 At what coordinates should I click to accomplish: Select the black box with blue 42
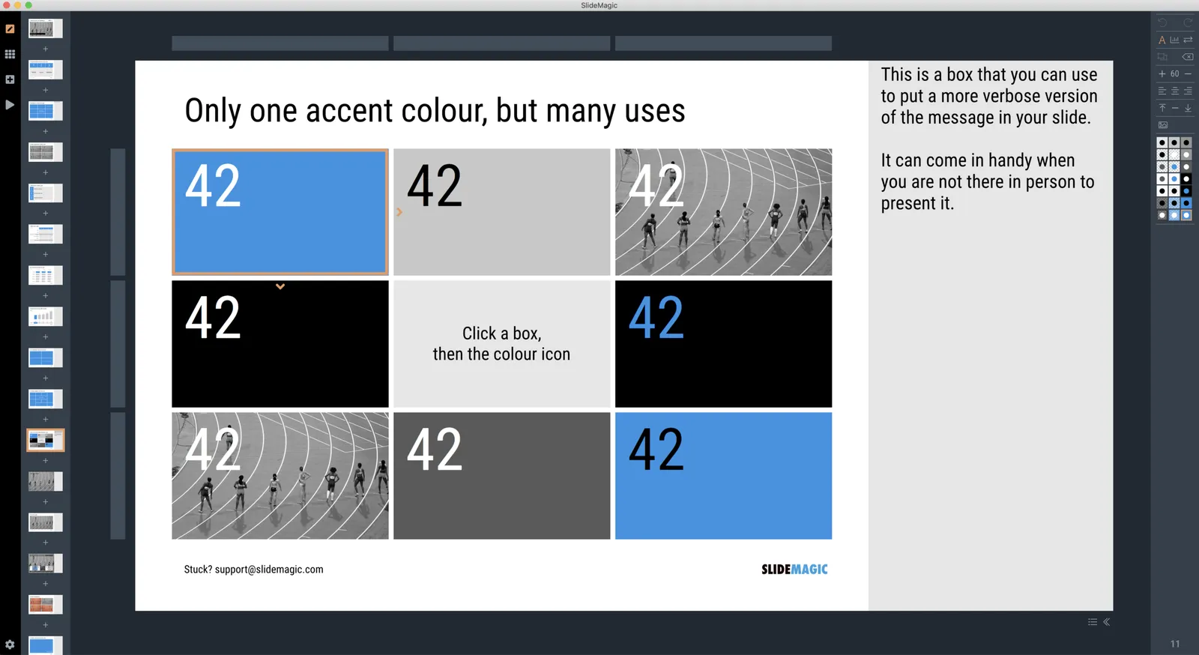click(723, 344)
